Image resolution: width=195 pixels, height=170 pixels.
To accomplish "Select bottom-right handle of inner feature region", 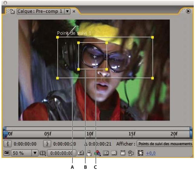I will pos(107,69).
